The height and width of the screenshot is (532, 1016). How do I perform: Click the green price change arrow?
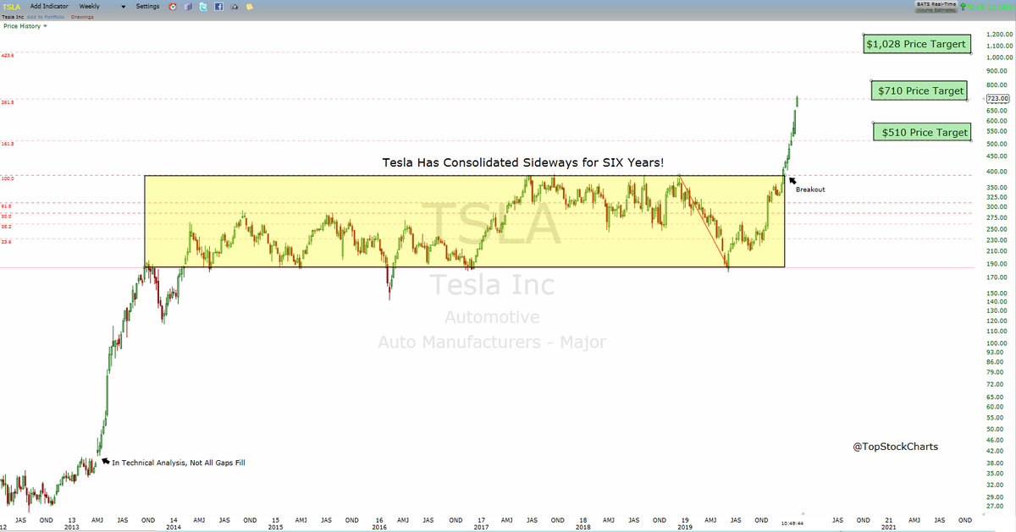[x=964, y=7]
